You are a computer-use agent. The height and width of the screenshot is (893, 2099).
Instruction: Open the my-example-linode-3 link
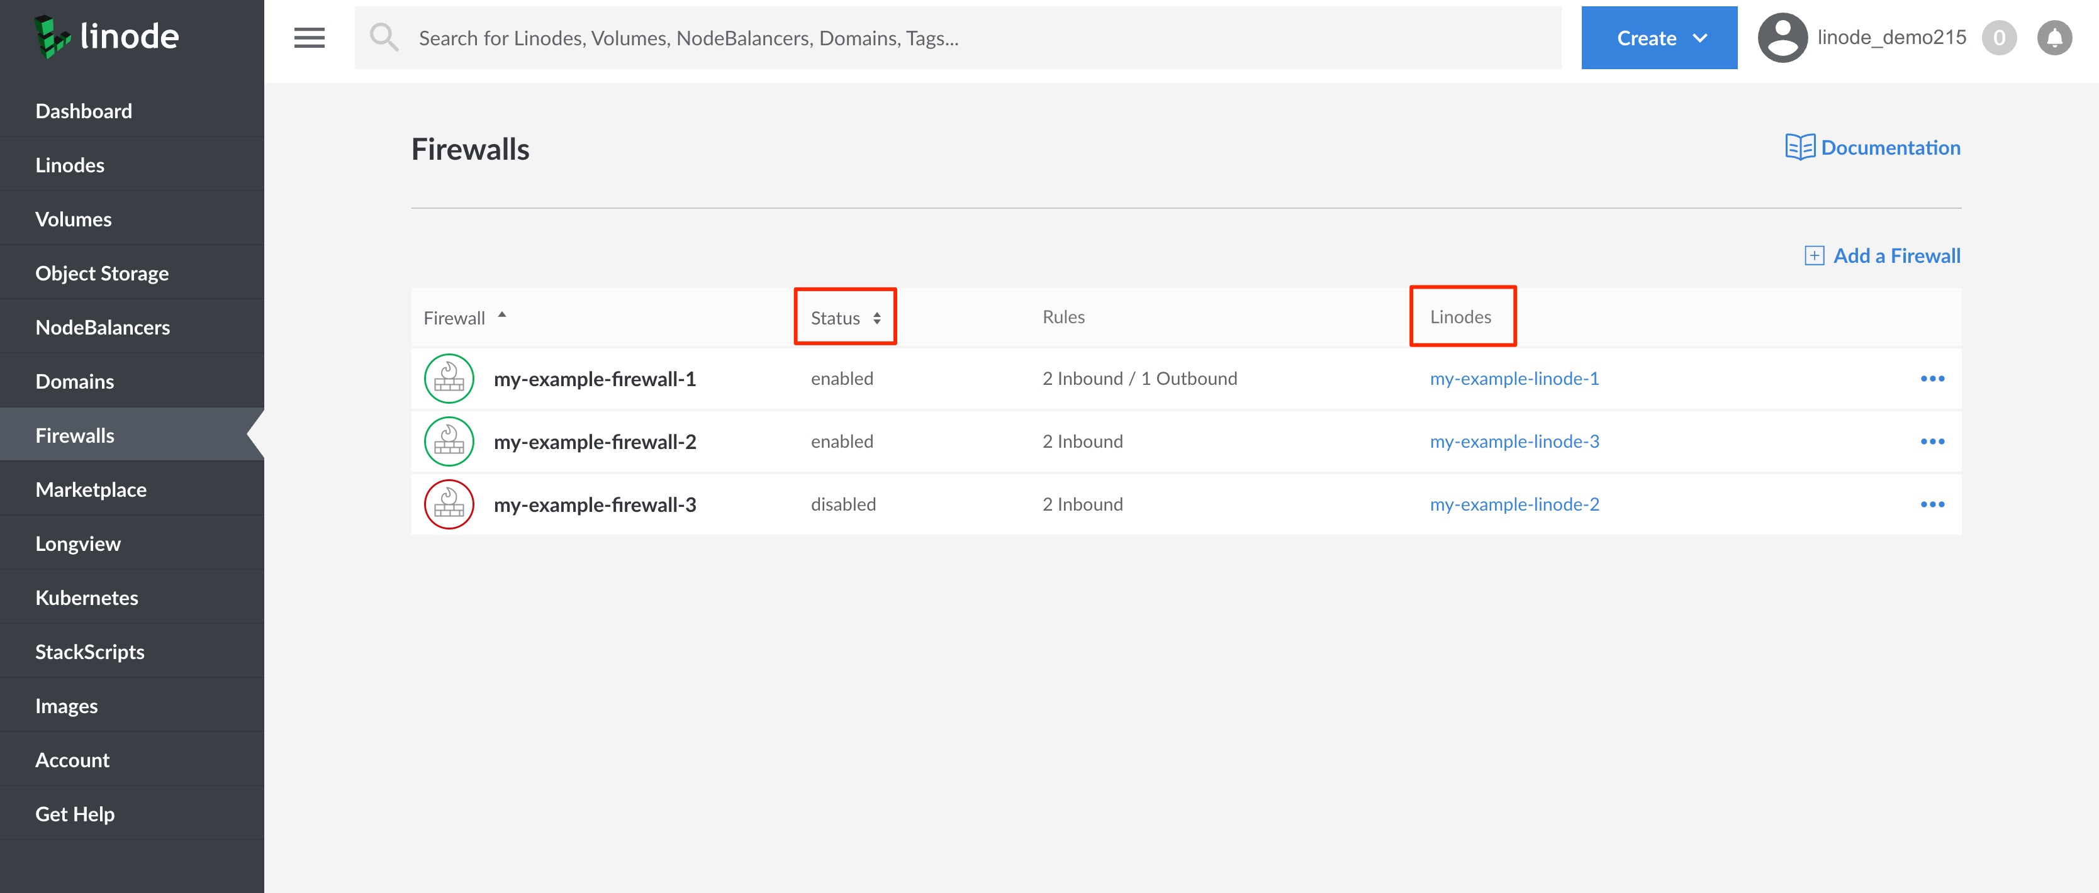[1514, 441]
